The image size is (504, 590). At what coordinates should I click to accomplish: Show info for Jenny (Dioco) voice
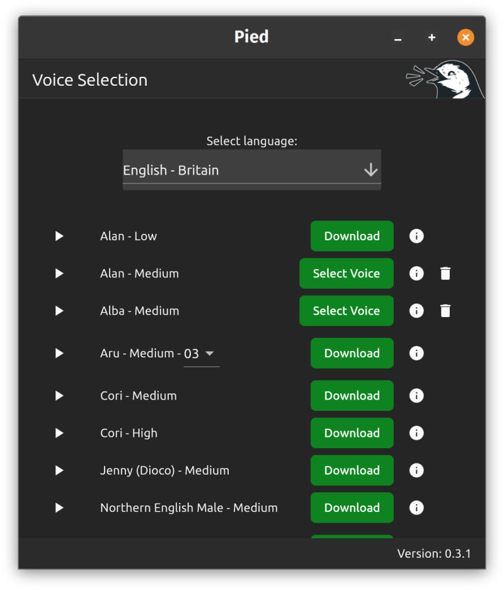click(x=416, y=471)
